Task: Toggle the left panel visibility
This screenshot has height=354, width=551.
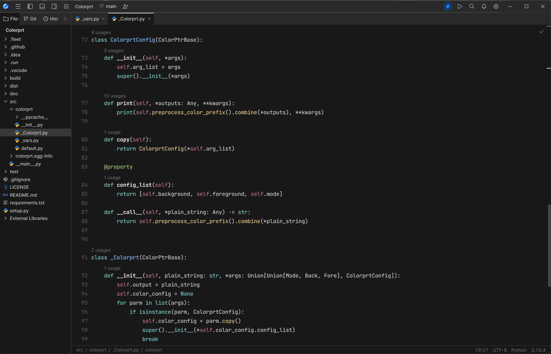Action: [x=30, y=6]
